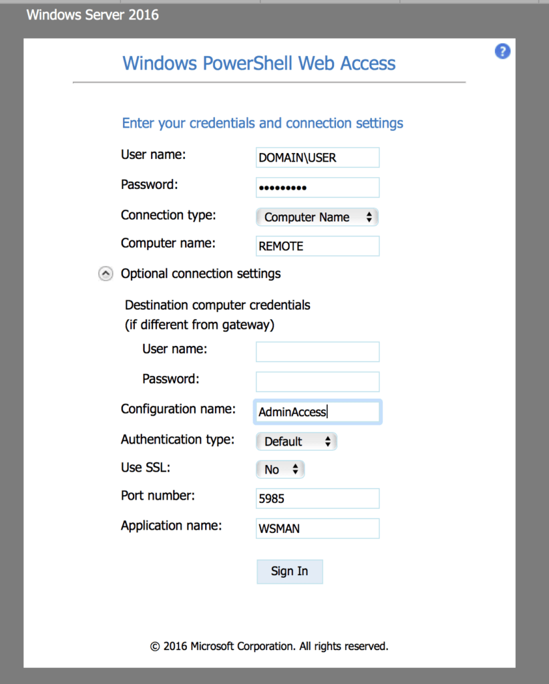Open the blue help question mark icon
The height and width of the screenshot is (684, 549).
[x=502, y=51]
